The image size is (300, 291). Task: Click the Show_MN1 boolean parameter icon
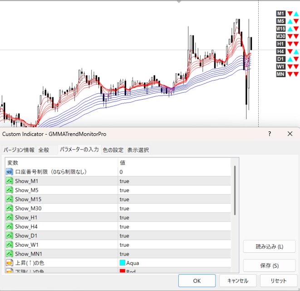coord(10,254)
